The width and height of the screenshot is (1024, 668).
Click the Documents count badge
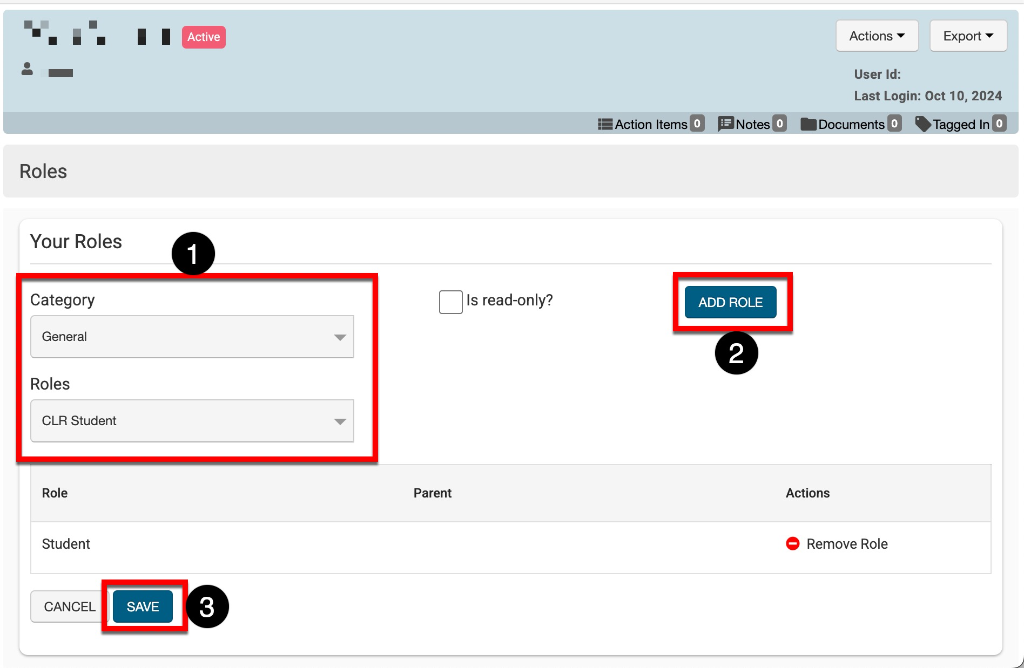coord(894,124)
